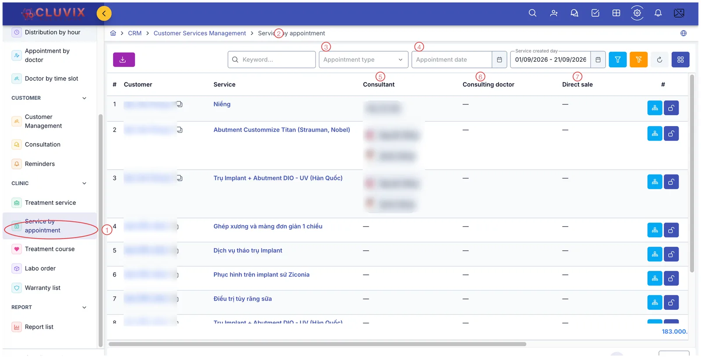Open the user management icon in header
This screenshot has height=358, width=701.
[554, 13]
